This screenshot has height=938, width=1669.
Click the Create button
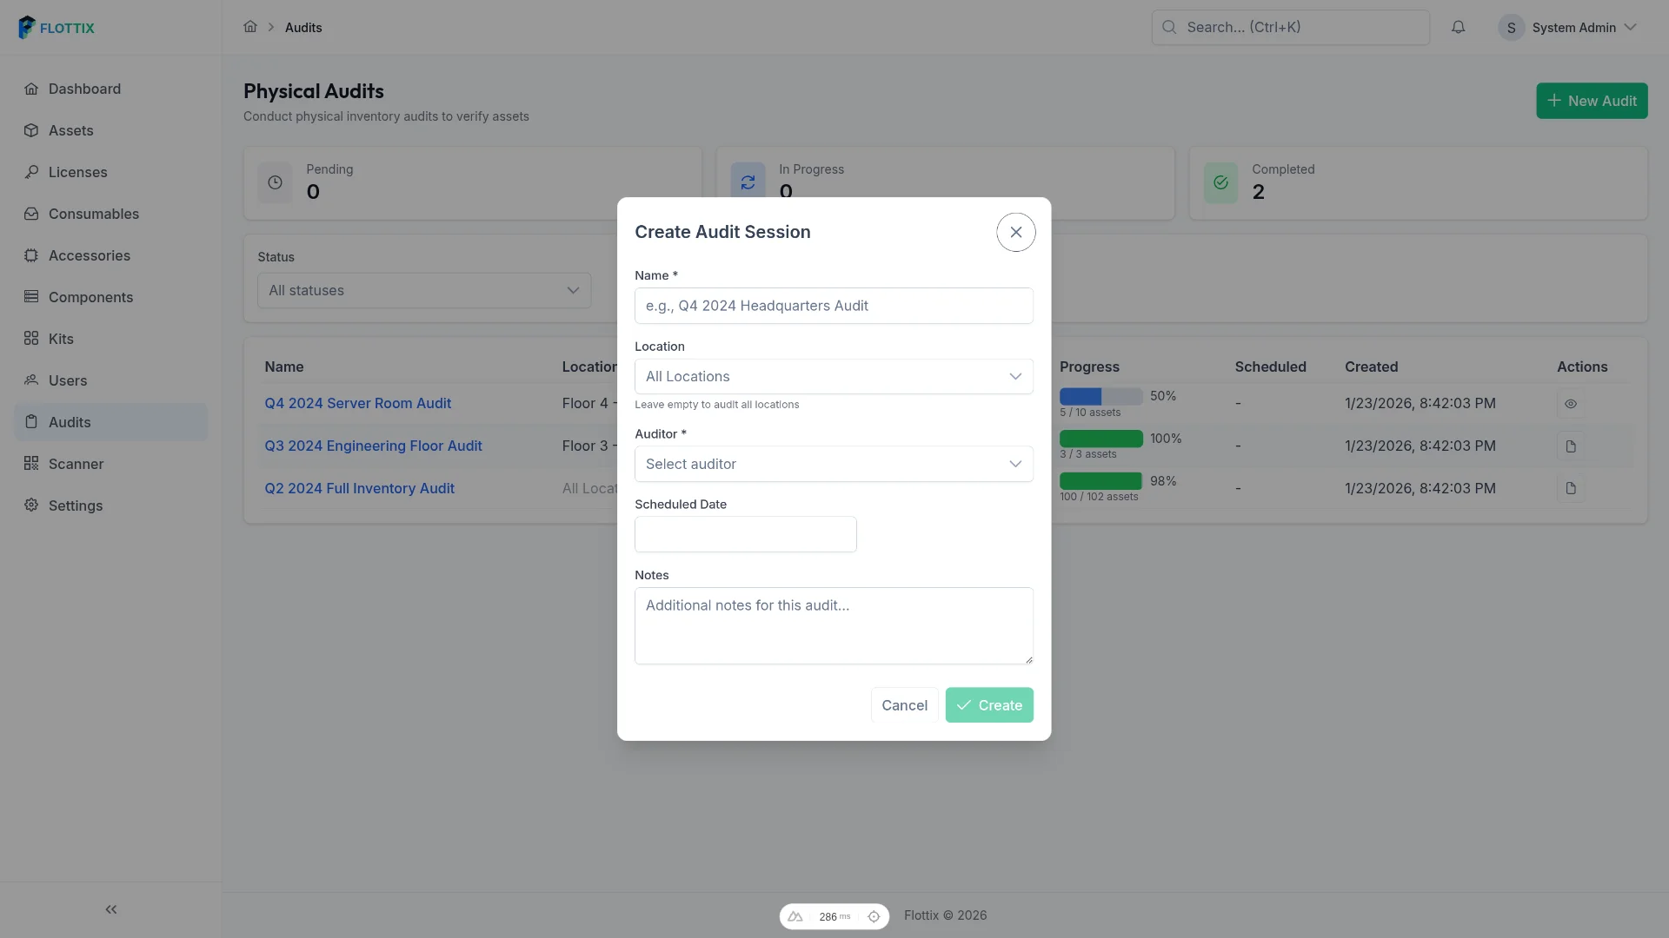(989, 705)
